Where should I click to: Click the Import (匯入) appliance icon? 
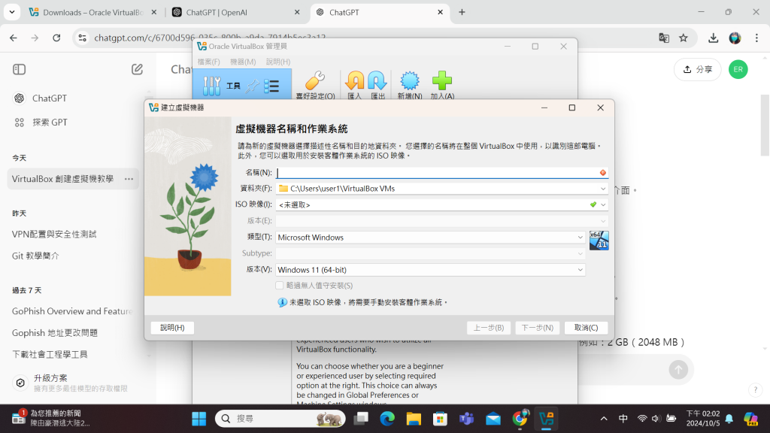[x=355, y=85]
